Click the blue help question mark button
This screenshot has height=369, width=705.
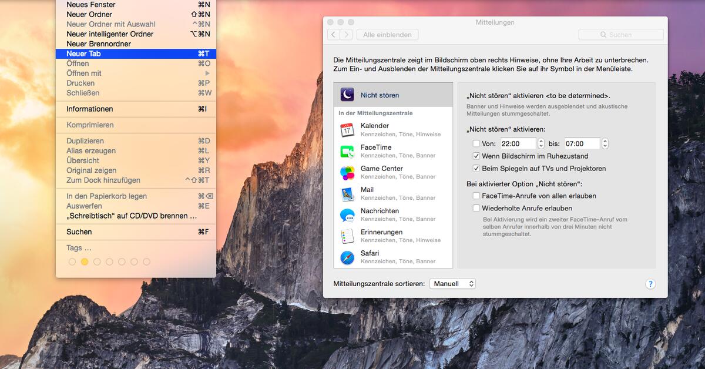pos(650,284)
